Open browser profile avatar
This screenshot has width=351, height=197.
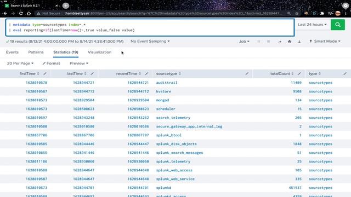(338, 13)
